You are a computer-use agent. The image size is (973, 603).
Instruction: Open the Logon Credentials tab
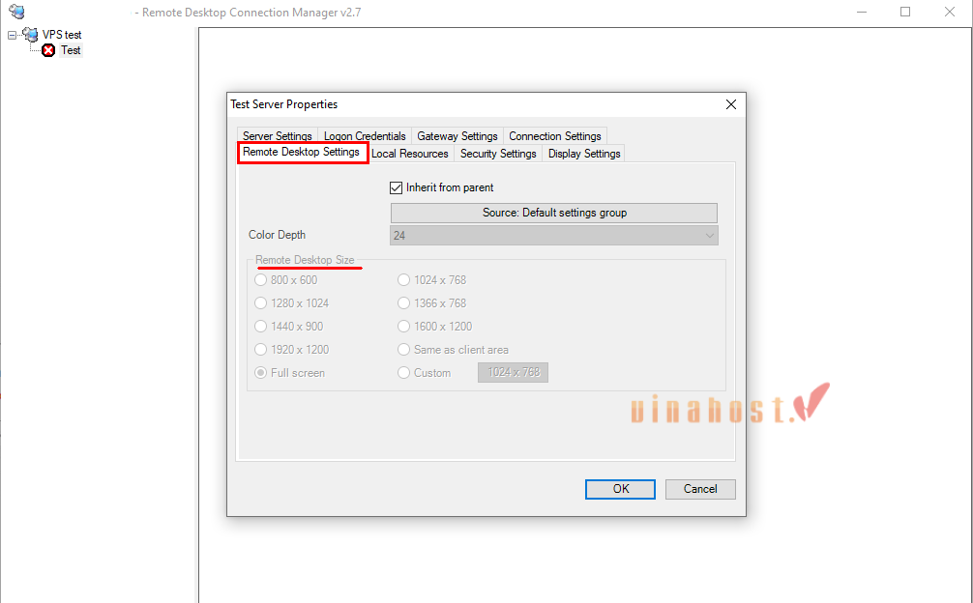(x=365, y=135)
